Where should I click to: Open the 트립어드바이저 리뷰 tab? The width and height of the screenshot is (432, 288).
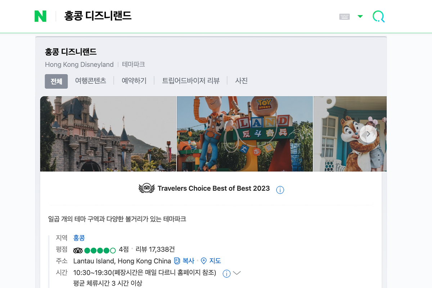[x=191, y=81]
